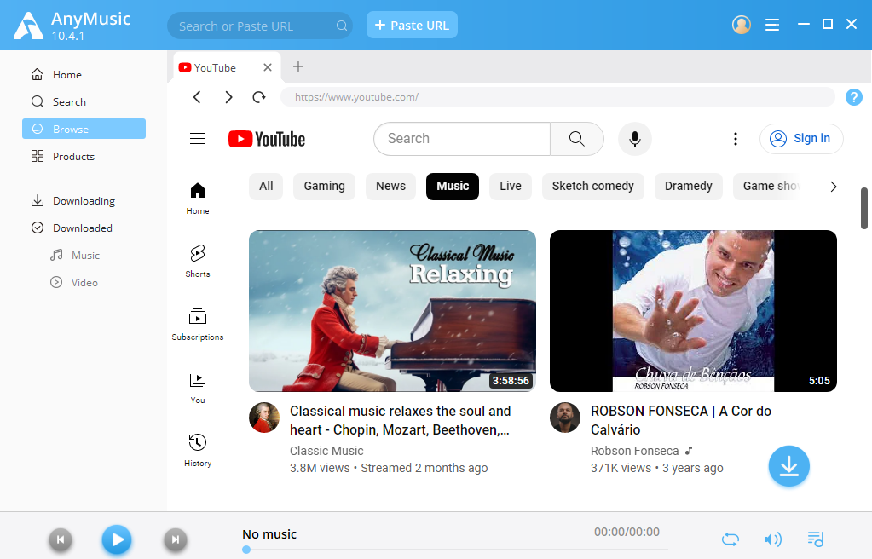Select the Sketch comedy chip
The image size is (872, 559).
click(592, 187)
